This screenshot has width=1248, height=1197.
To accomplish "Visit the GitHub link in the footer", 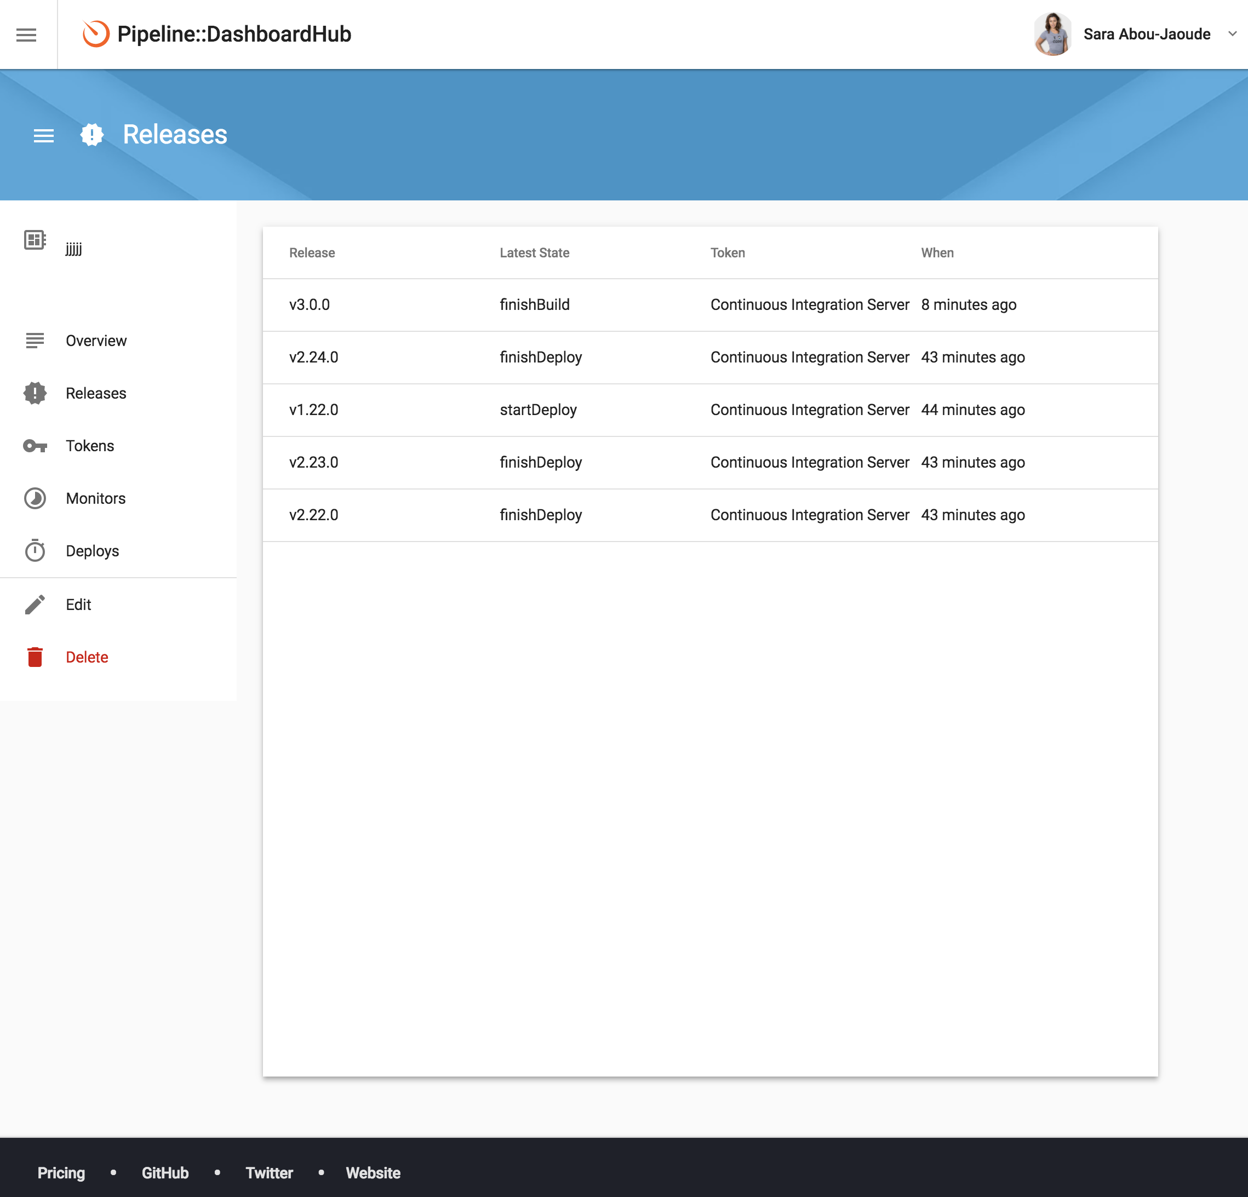I will pos(165,1173).
